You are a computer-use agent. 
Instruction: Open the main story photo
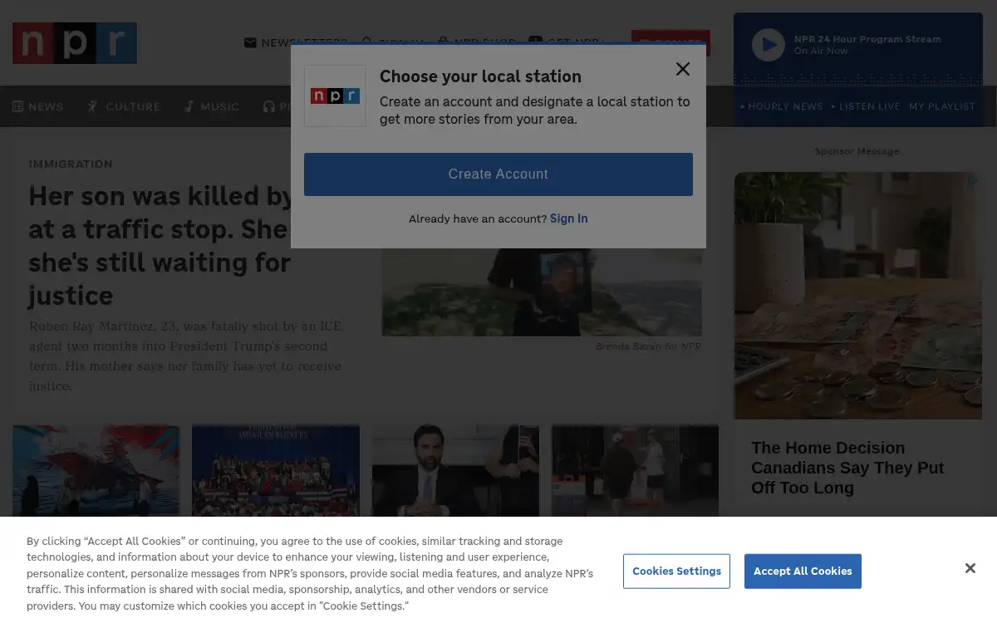pyautogui.click(x=542, y=292)
